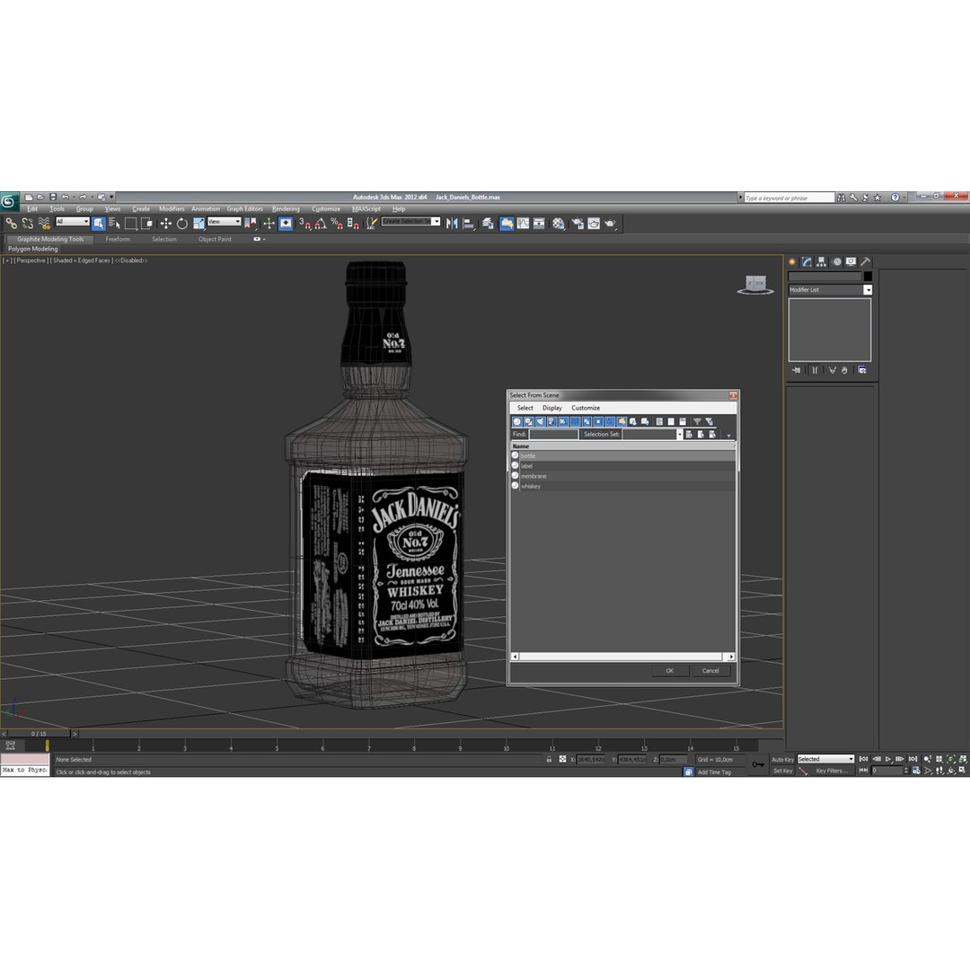Toggle Display Geometry filter in dialog
970x970 pixels.
tap(517, 421)
